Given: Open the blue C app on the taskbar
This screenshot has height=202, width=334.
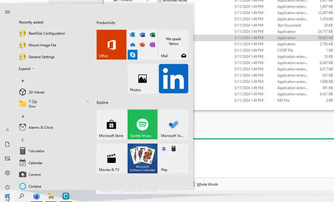Looking at the screenshot, I should [66, 196].
